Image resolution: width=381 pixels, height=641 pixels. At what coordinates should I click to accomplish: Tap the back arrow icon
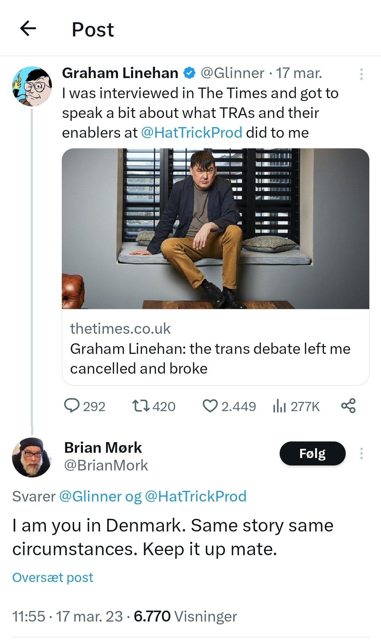pyautogui.click(x=28, y=29)
